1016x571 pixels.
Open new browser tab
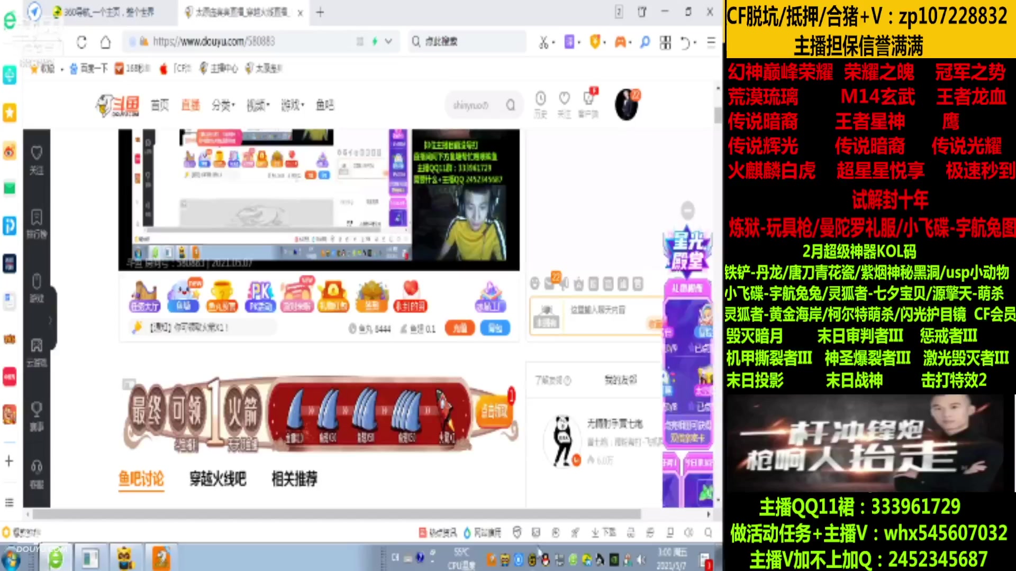tap(320, 12)
